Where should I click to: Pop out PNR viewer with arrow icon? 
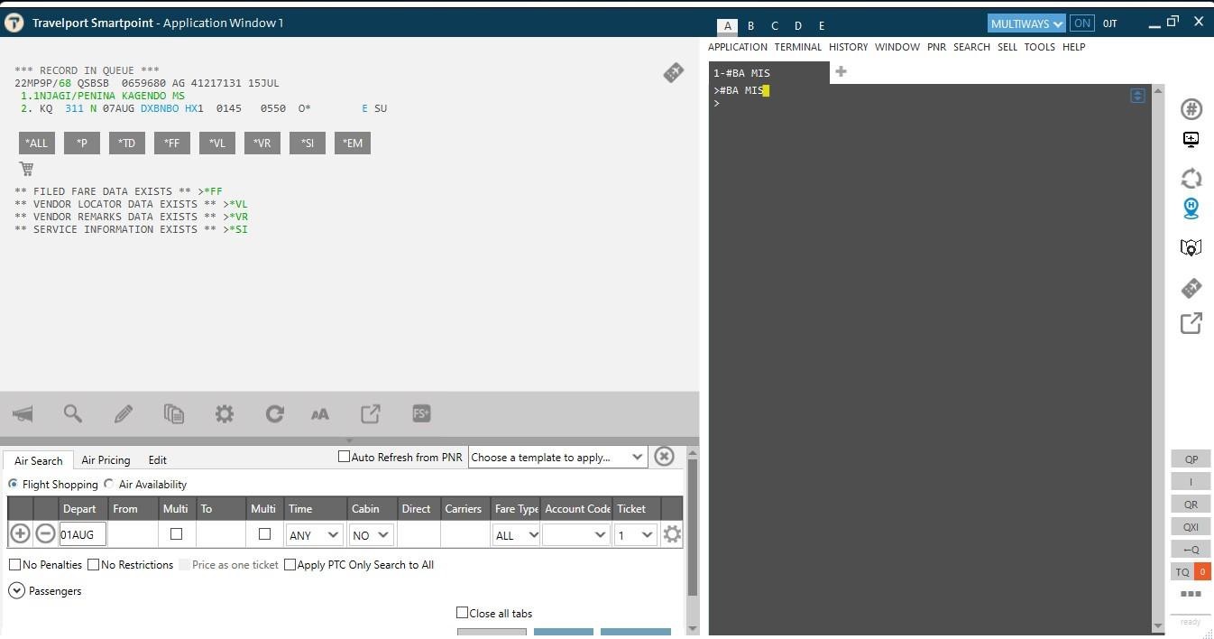371,414
